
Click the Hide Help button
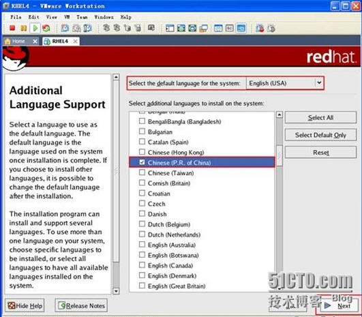(25, 305)
